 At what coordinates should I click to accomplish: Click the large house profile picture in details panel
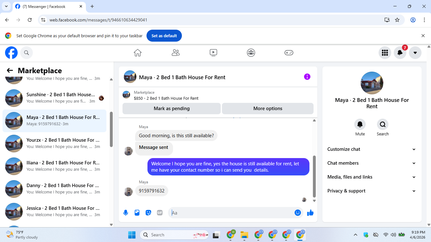coord(372,83)
